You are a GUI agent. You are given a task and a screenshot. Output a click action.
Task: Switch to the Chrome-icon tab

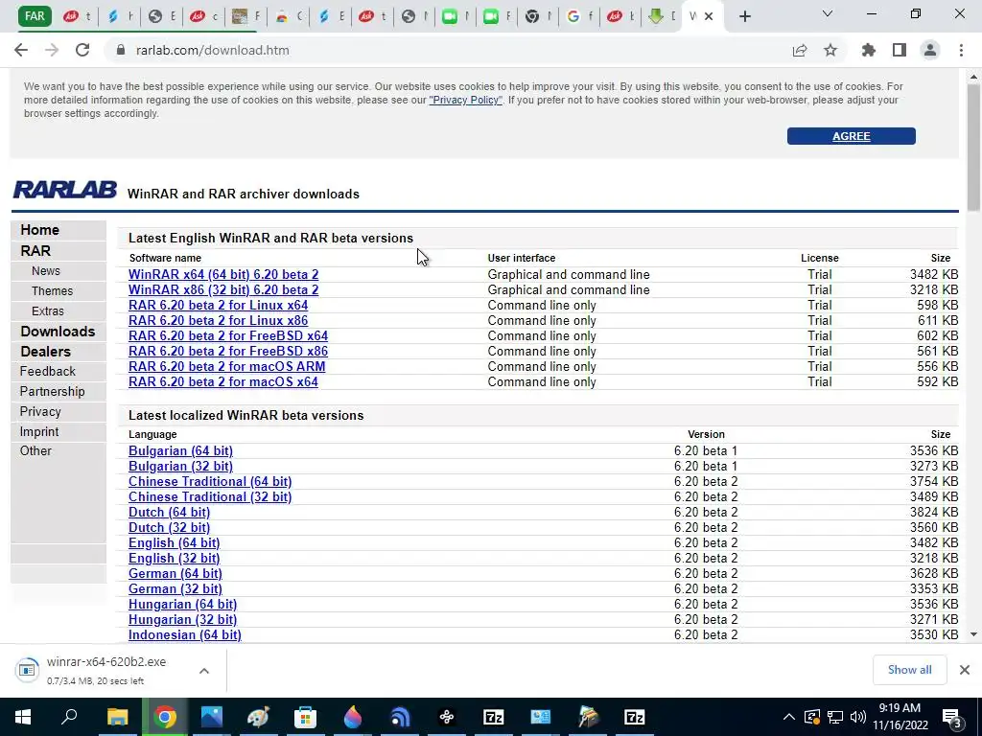click(538, 17)
